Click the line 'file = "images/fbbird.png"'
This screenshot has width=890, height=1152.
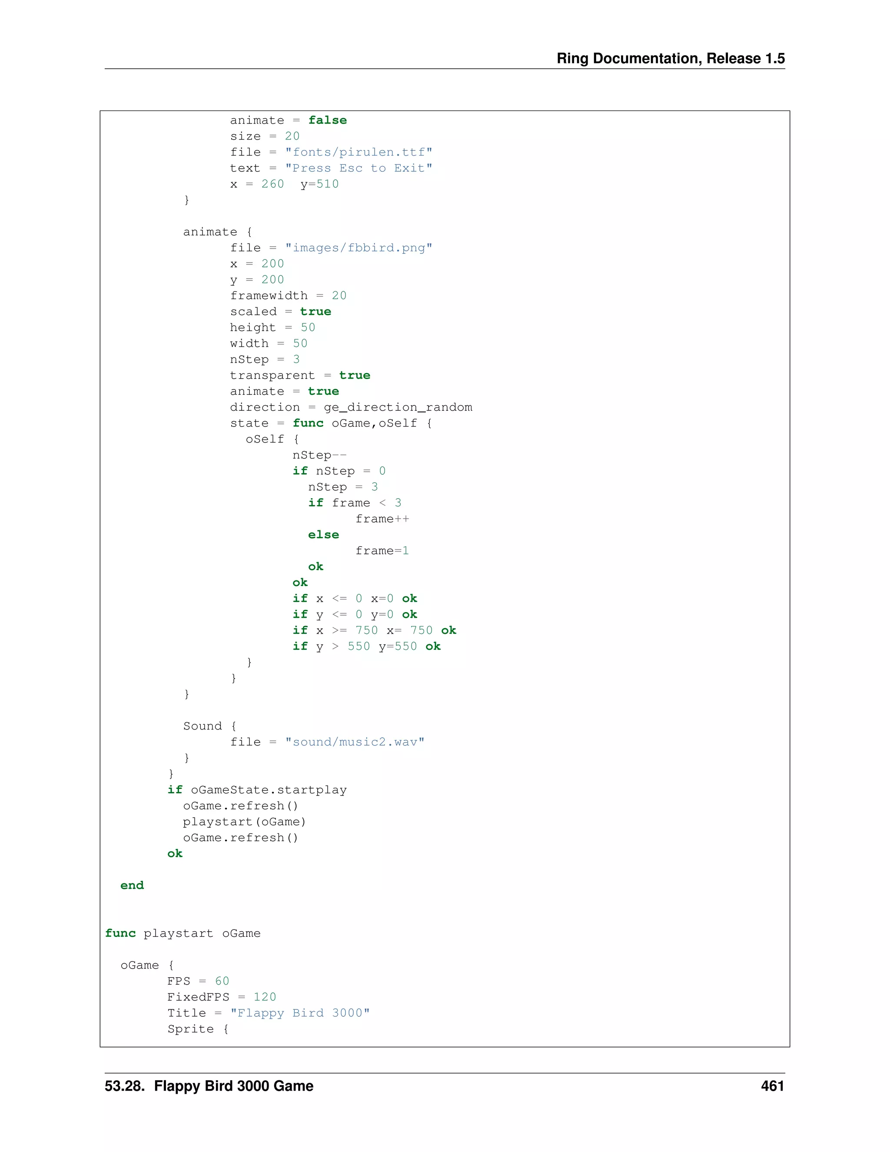click(331, 248)
